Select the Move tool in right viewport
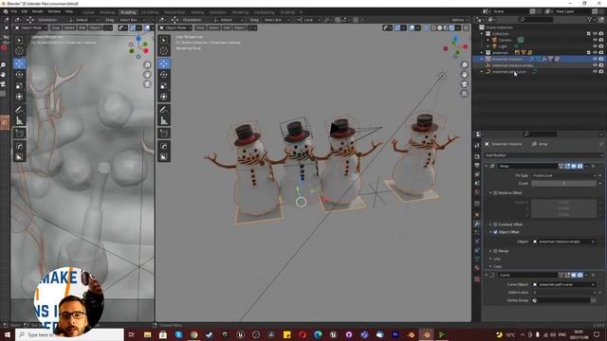The image size is (607, 341). click(164, 63)
